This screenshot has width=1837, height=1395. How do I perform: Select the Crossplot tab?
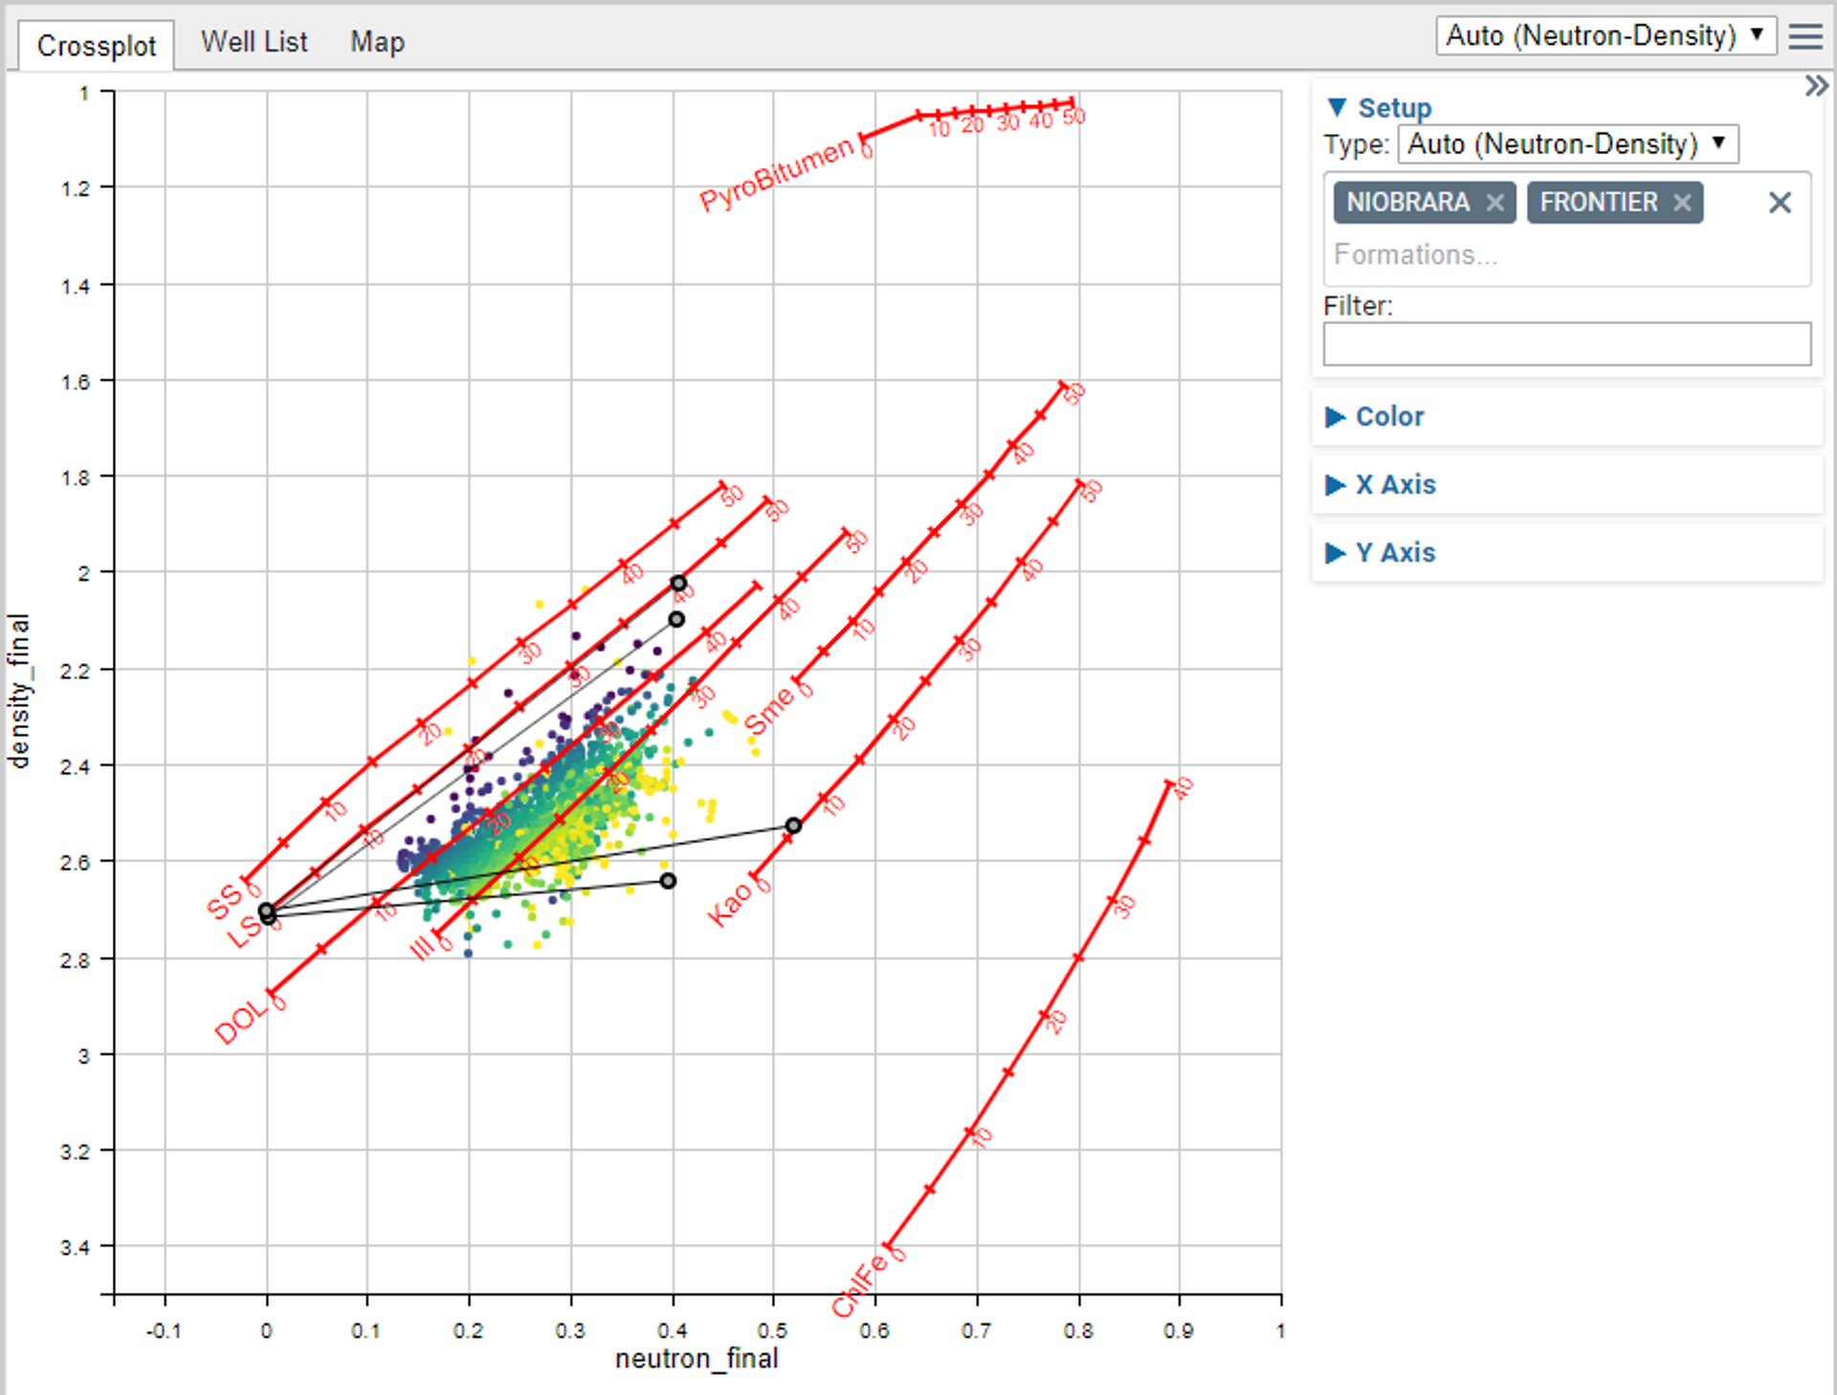96,45
